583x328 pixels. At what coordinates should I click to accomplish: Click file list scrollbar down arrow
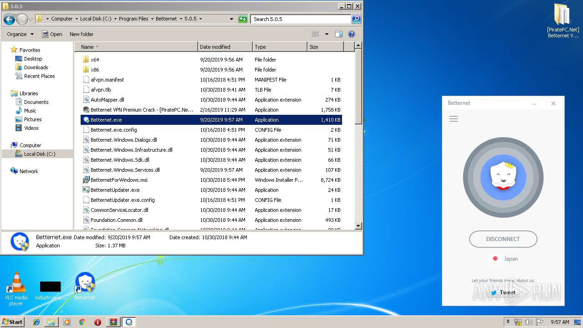(x=358, y=225)
